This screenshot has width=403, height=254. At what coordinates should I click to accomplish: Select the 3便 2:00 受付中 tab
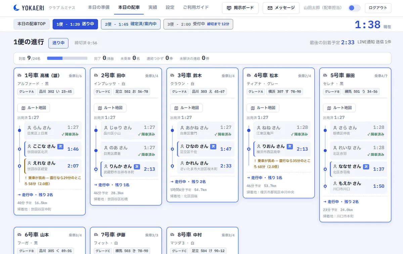click(198, 24)
